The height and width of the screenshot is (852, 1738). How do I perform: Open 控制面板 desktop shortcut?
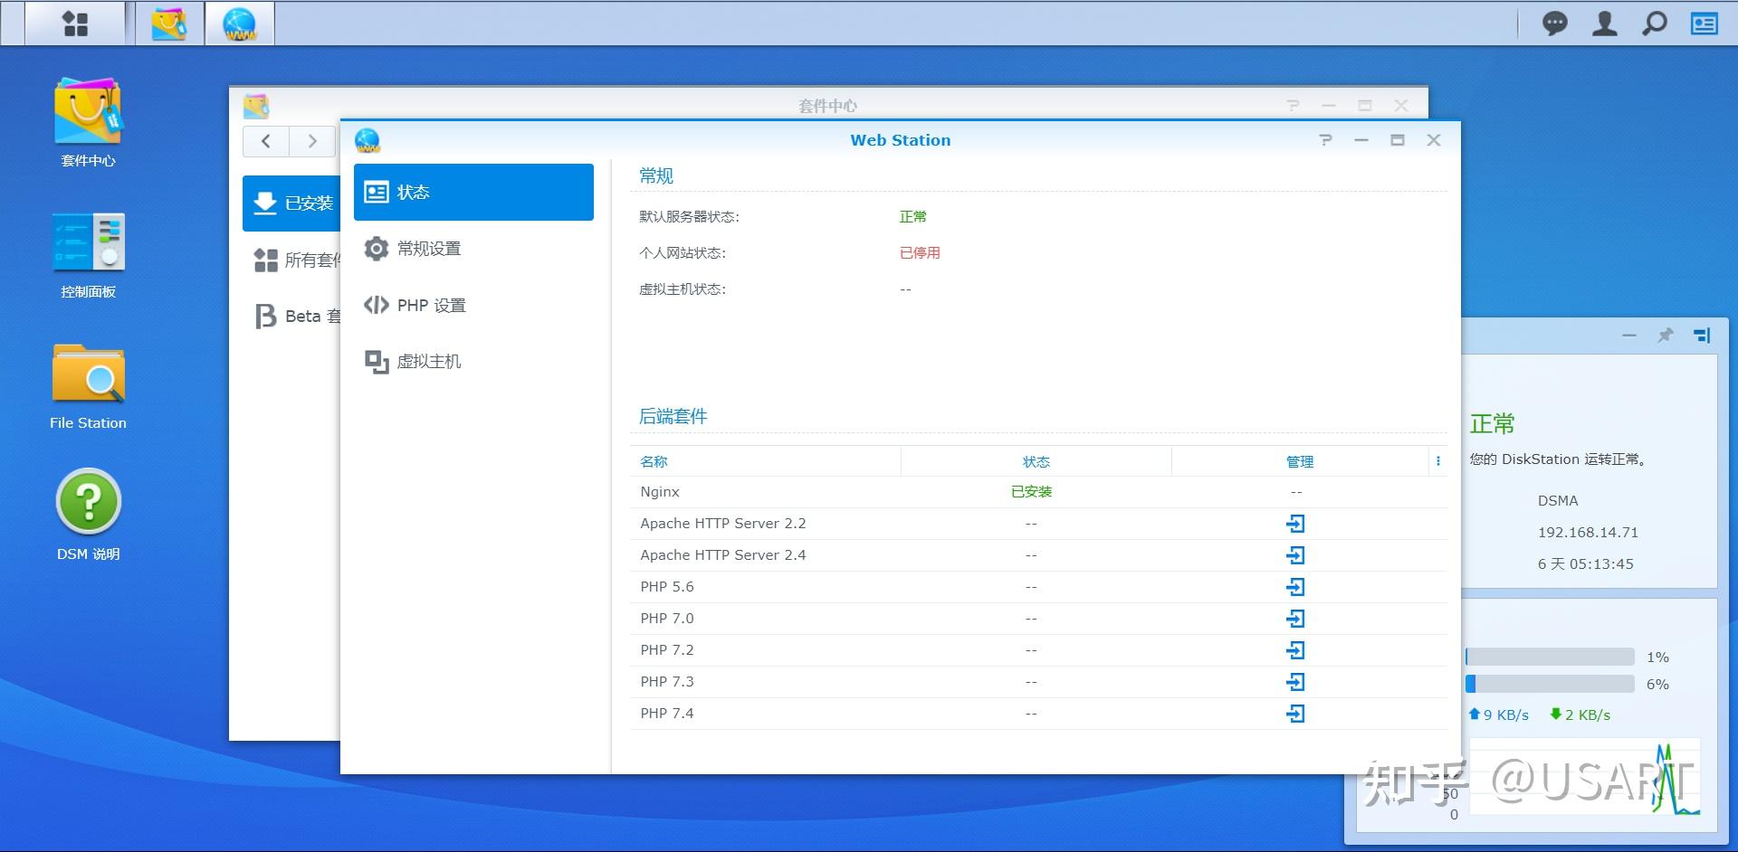[88, 255]
